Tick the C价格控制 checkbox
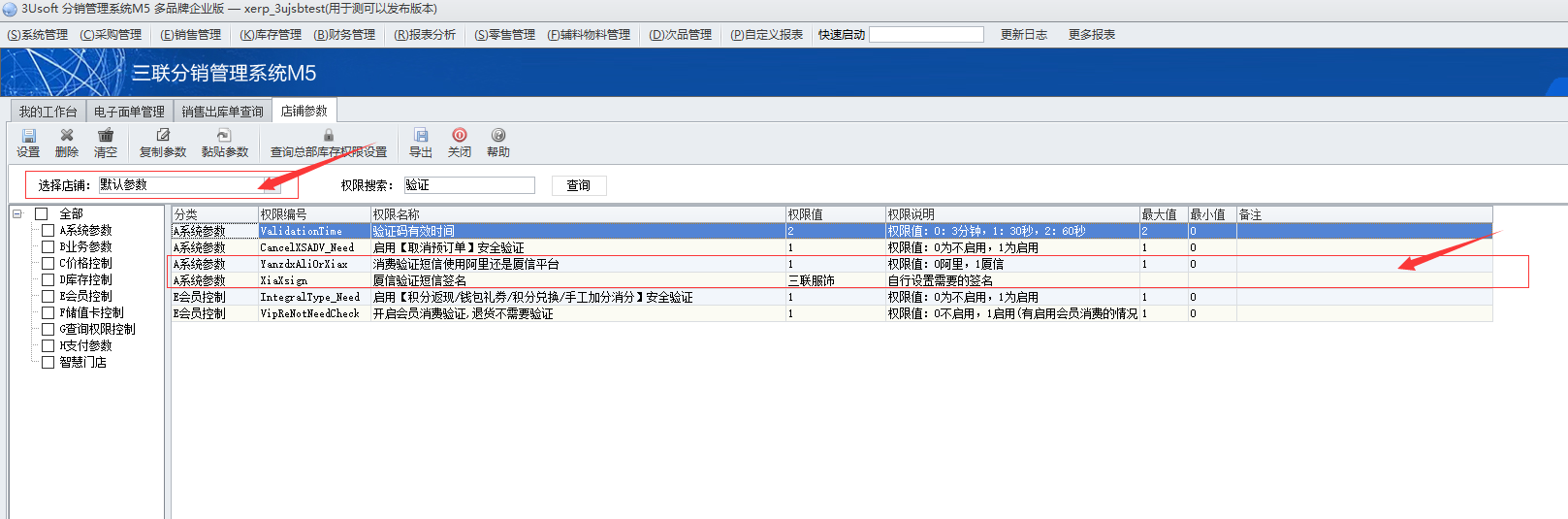 [48, 263]
